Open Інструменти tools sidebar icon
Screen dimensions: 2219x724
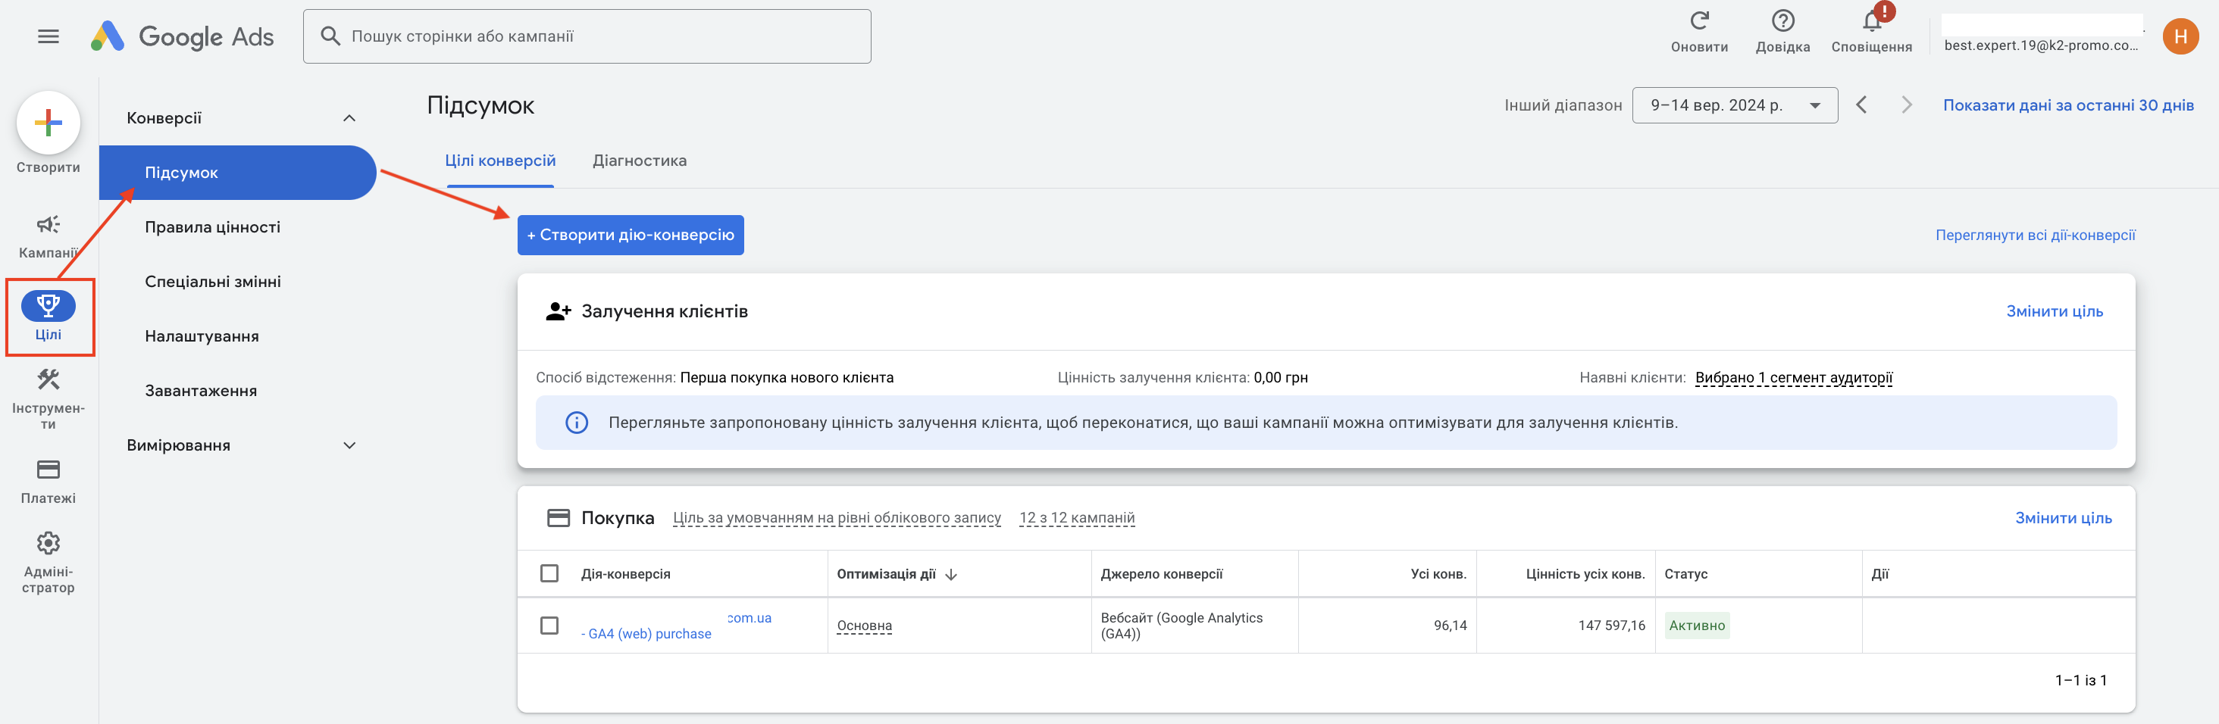(49, 379)
